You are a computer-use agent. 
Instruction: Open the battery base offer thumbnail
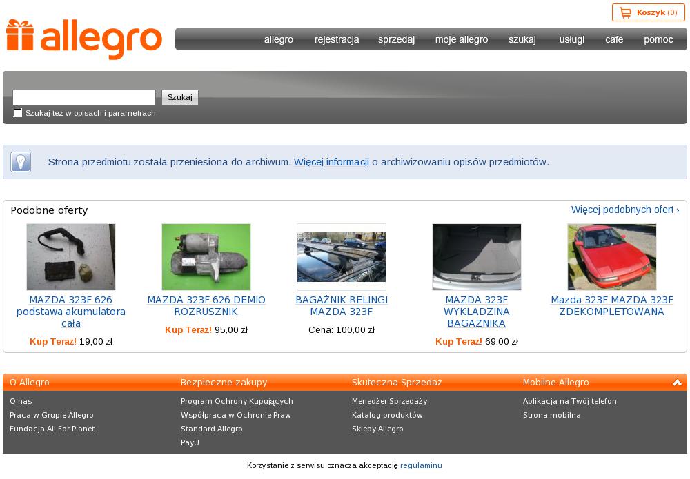pos(71,257)
